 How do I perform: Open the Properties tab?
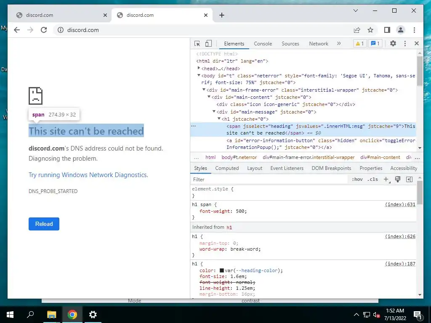tap(371, 168)
